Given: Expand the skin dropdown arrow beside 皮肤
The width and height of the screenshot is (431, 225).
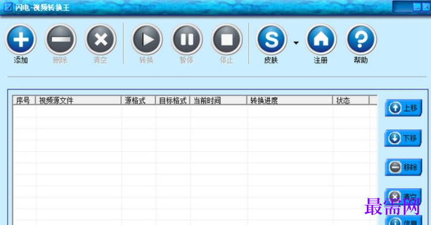Looking at the screenshot, I should coord(296,43).
